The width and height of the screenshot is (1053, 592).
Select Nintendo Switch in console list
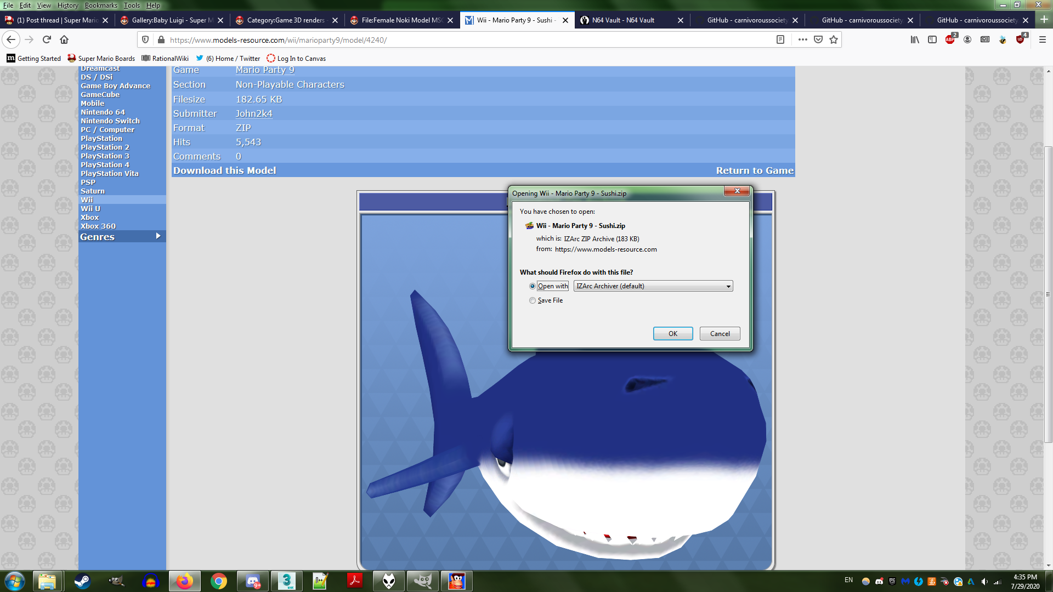point(110,121)
